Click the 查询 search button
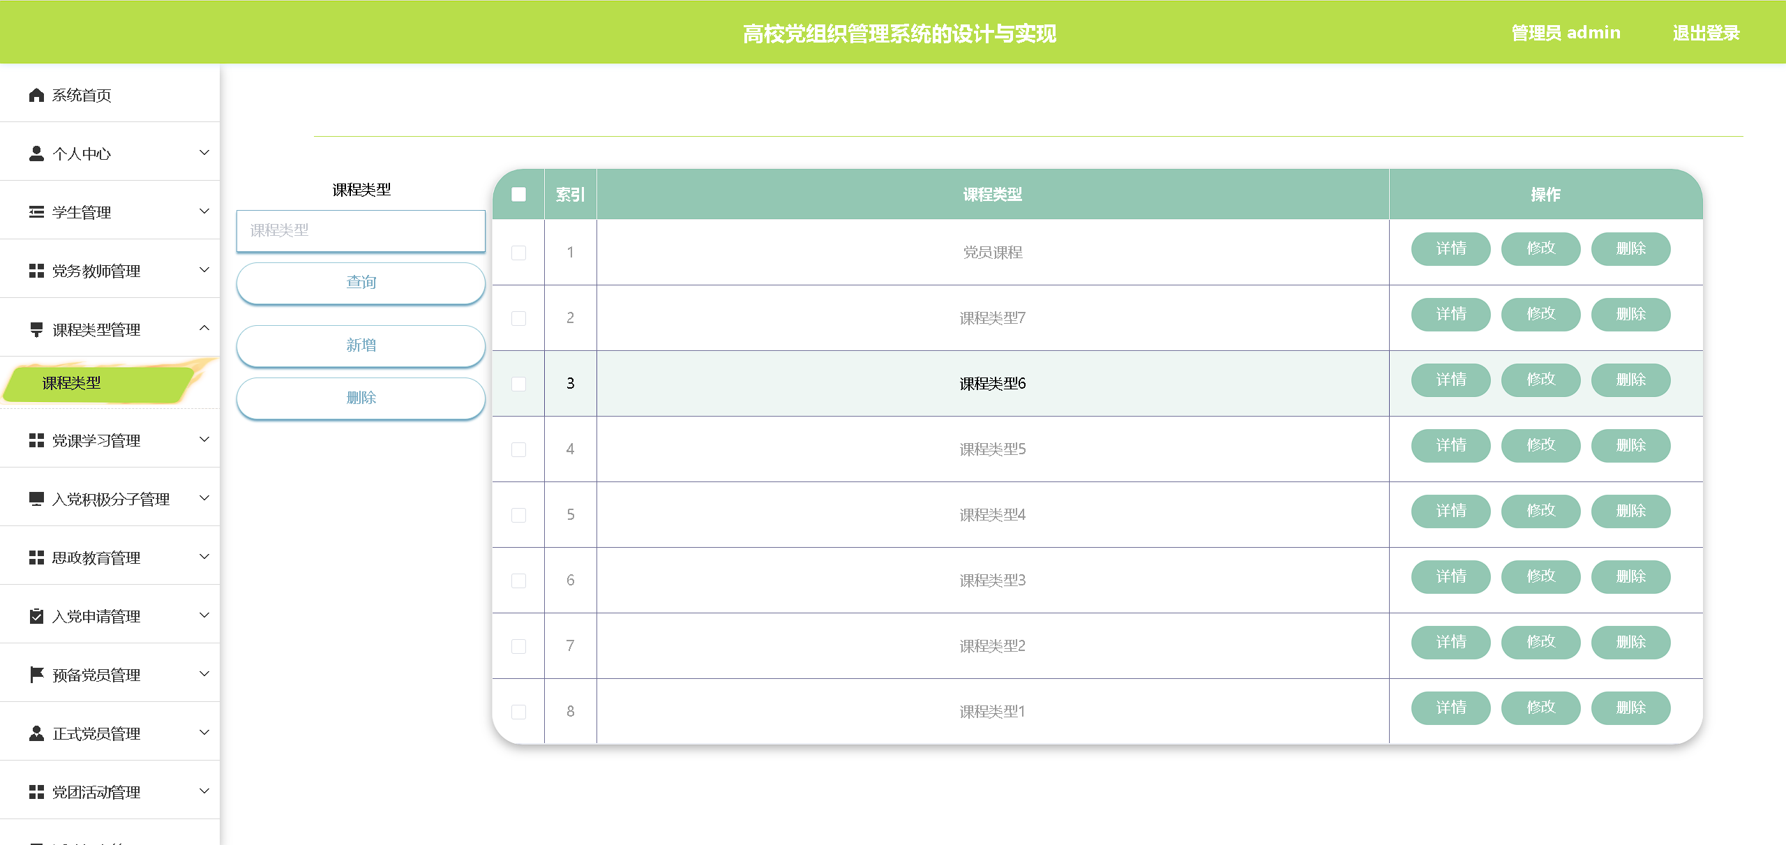The width and height of the screenshot is (1786, 845). 361,283
